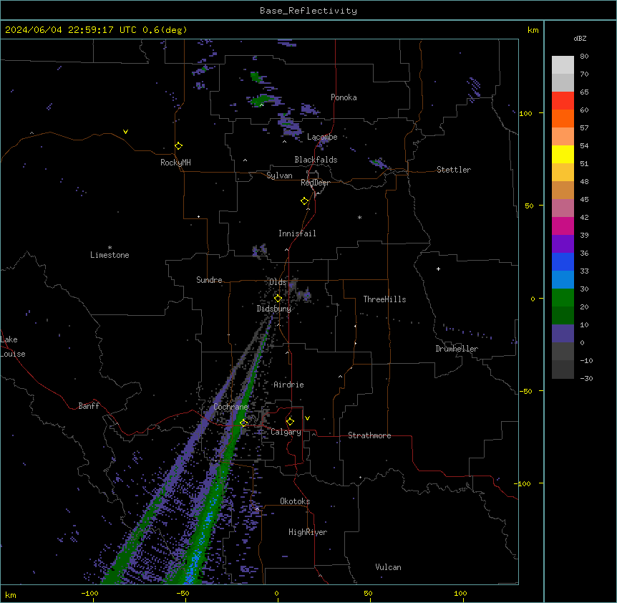This screenshot has width=617, height=603.
Task: Click the asterisk marker above Limestone
Action: point(110,248)
